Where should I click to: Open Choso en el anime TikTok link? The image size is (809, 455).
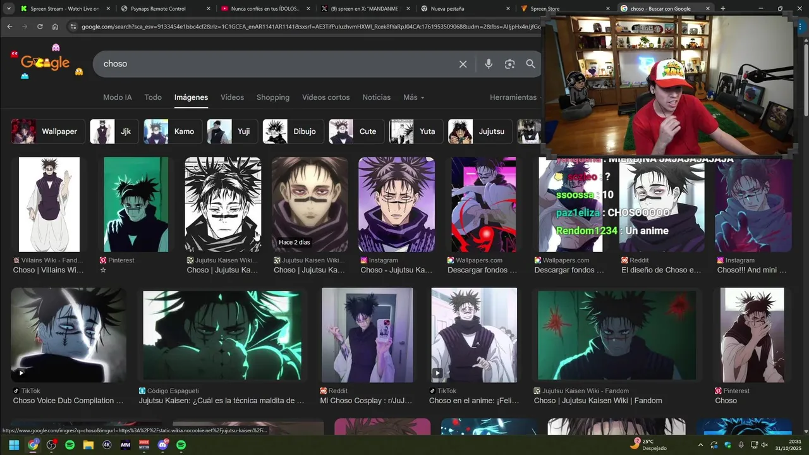(x=474, y=401)
